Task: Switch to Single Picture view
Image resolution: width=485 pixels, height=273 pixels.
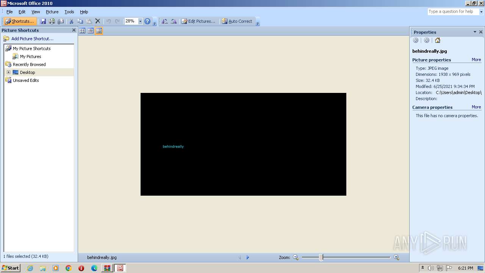Action: click(x=99, y=31)
